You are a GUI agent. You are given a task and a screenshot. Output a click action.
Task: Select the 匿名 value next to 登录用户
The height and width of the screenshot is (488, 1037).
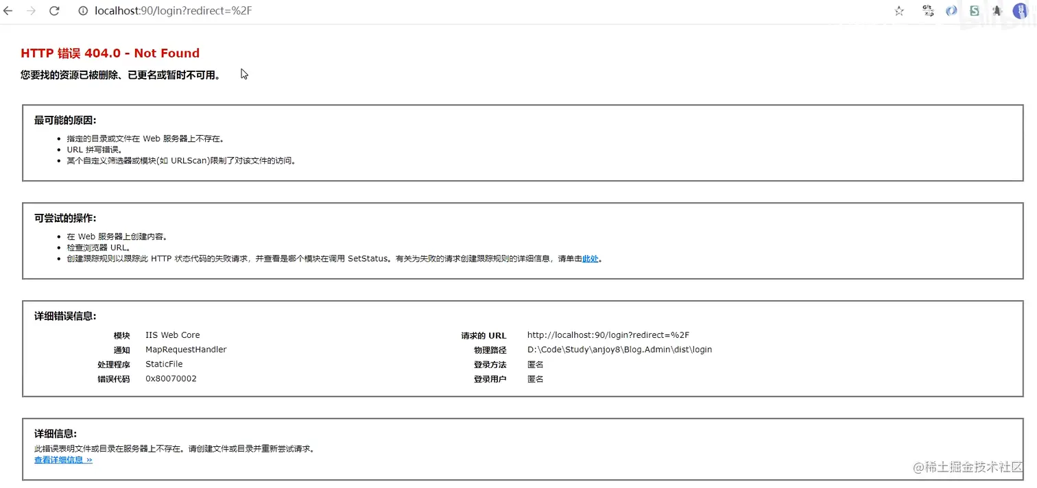tap(536, 379)
